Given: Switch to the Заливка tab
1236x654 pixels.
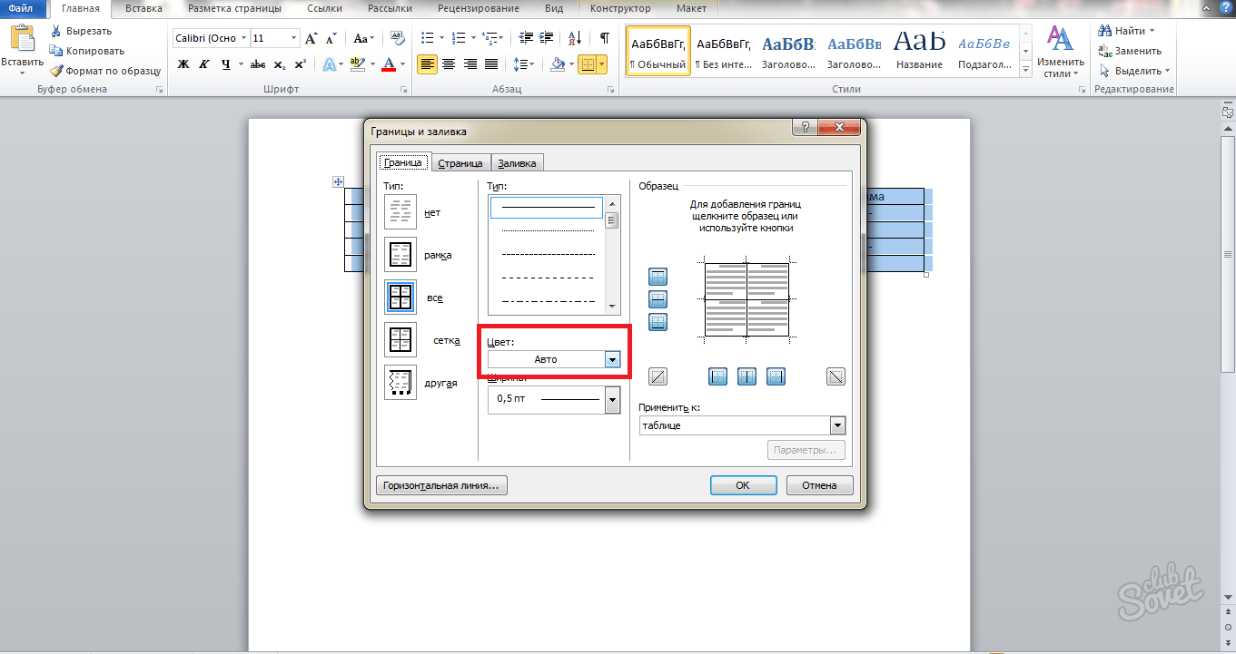Looking at the screenshot, I should [x=518, y=163].
